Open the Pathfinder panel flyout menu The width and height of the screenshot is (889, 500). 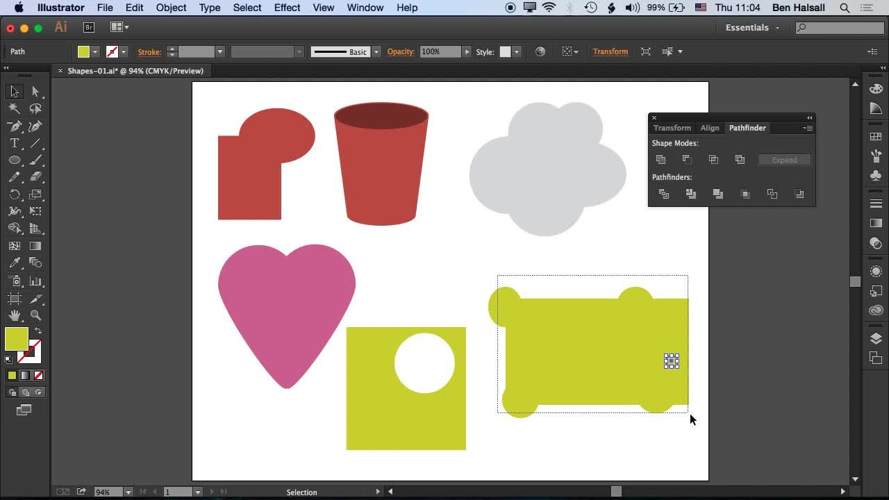tap(808, 128)
